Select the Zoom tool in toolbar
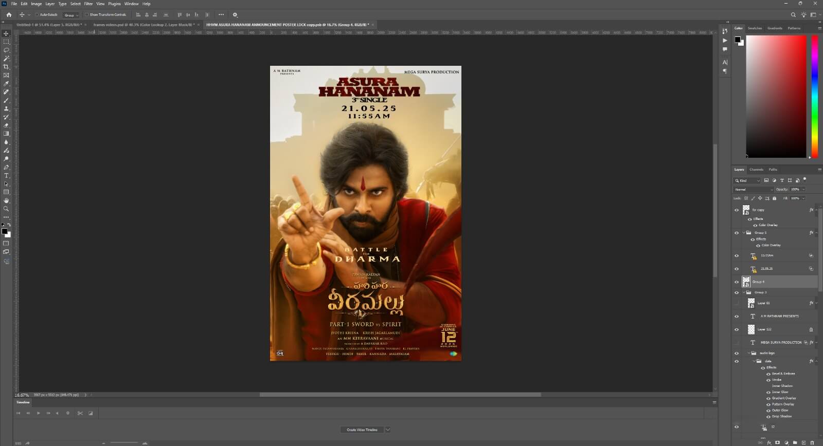This screenshot has width=823, height=446. coord(6,209)
